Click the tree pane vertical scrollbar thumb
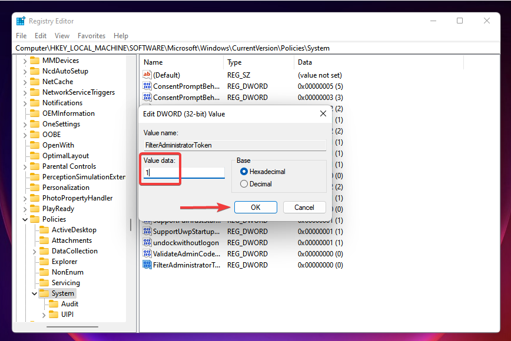This screenshot has height=341, width=511. [131, 225]
